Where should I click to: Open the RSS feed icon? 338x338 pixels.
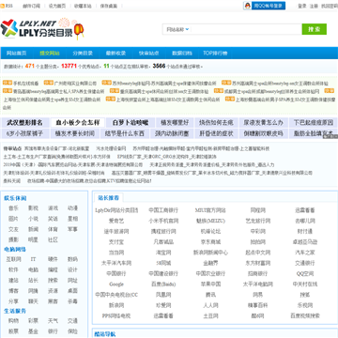point(3,6)
